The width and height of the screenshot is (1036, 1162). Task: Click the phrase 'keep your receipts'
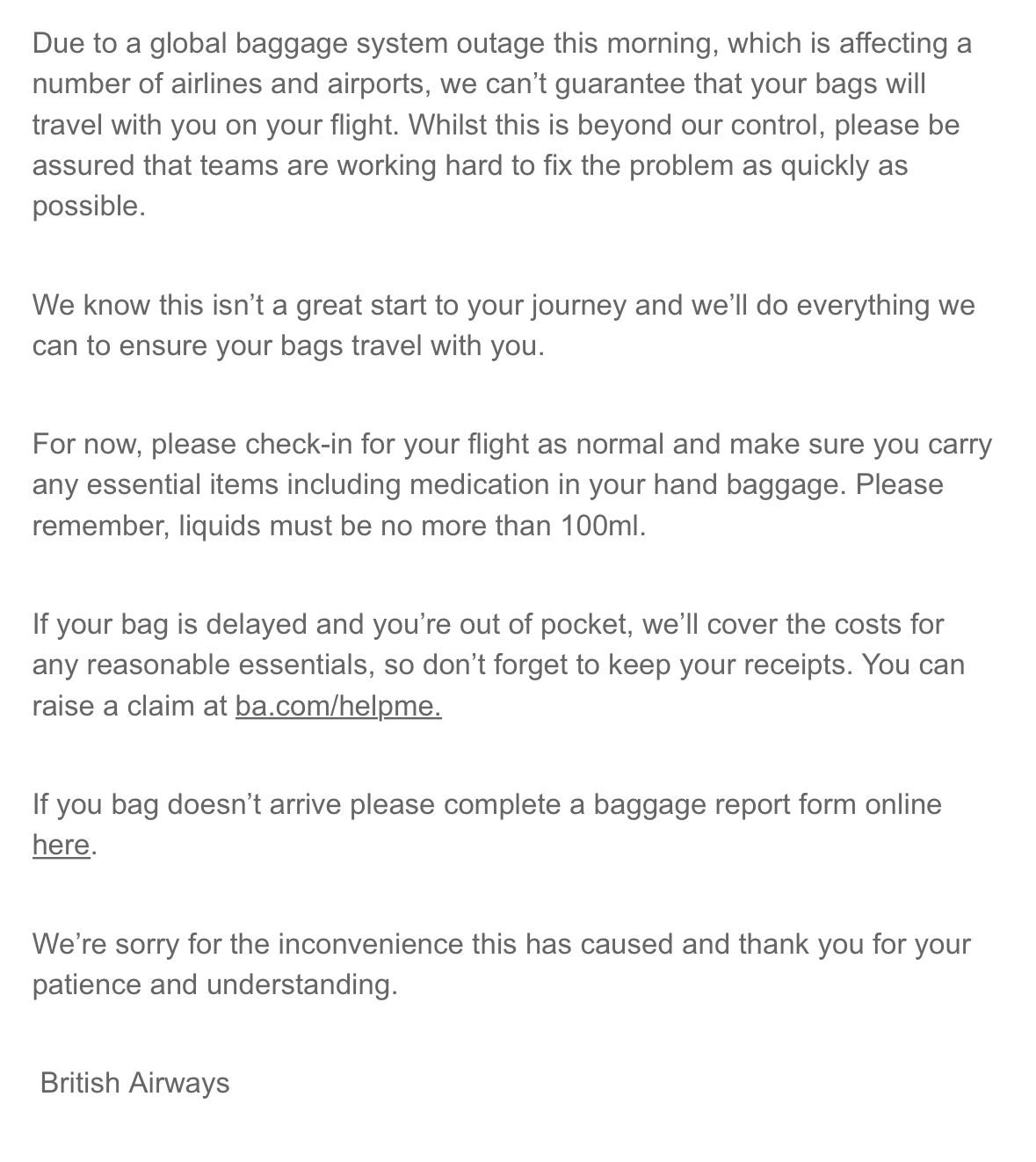click(x=728, y=665)
